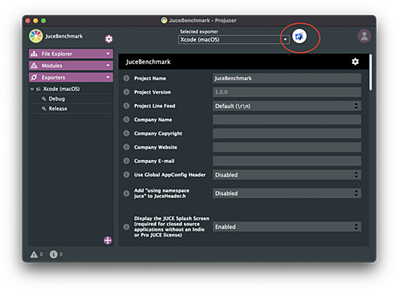Expand the File Explorer panel
This screenshot has height=291, width=398.
click(71, 54)
